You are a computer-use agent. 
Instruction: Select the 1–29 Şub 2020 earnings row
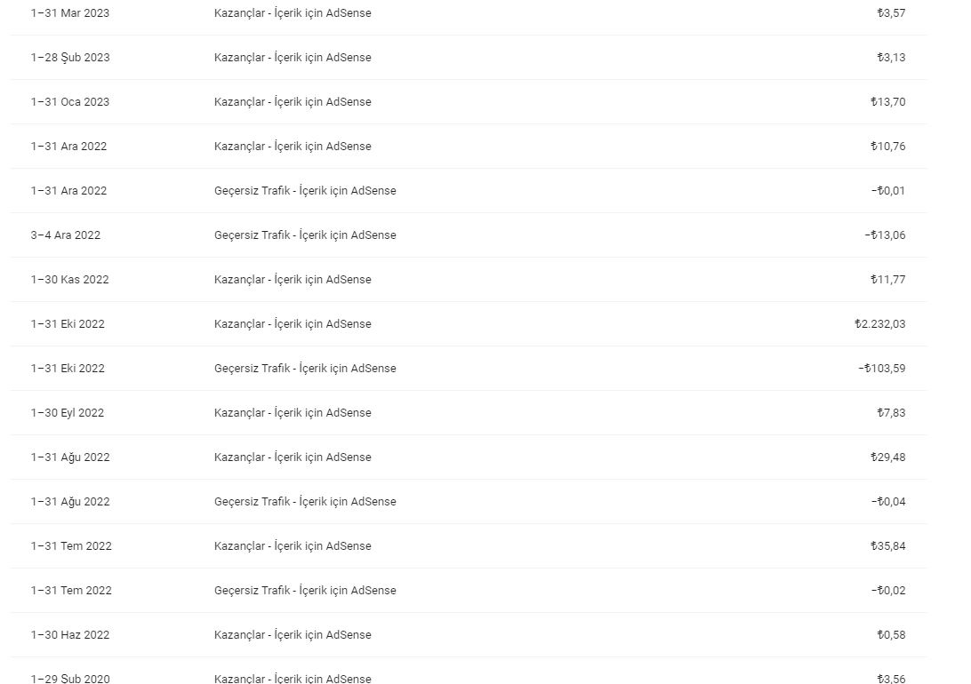tap(469, 672)
